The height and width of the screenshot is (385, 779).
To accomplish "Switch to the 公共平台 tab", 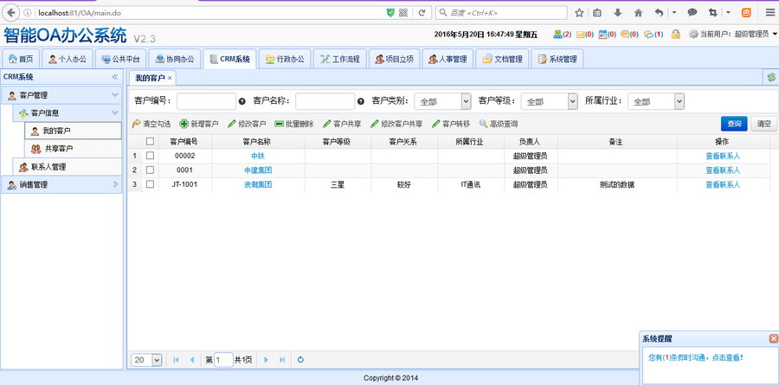I will (120, 59).
